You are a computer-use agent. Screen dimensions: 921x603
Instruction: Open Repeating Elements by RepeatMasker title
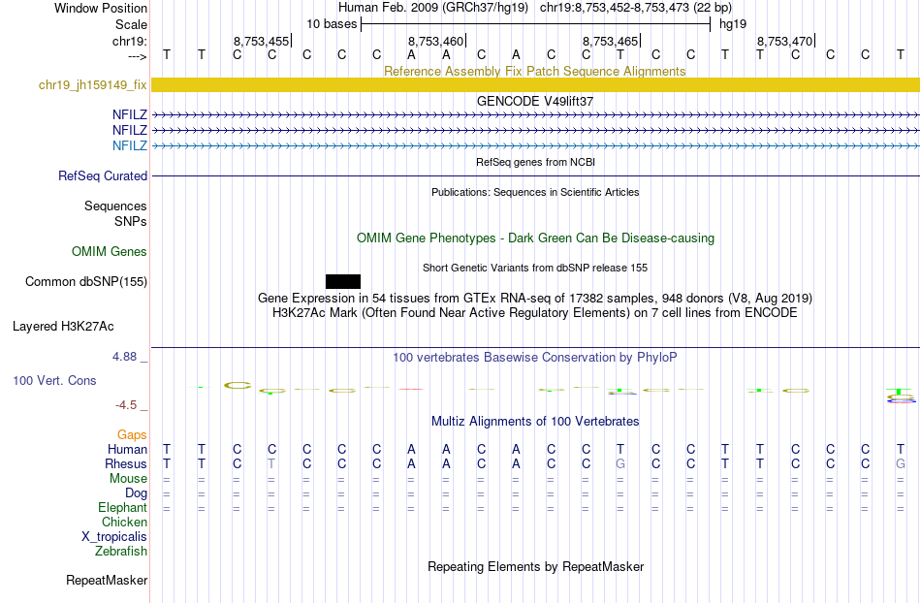coord(535,566)
